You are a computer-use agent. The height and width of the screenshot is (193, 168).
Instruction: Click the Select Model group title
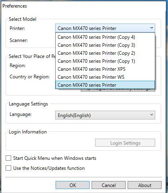(22, 19)
